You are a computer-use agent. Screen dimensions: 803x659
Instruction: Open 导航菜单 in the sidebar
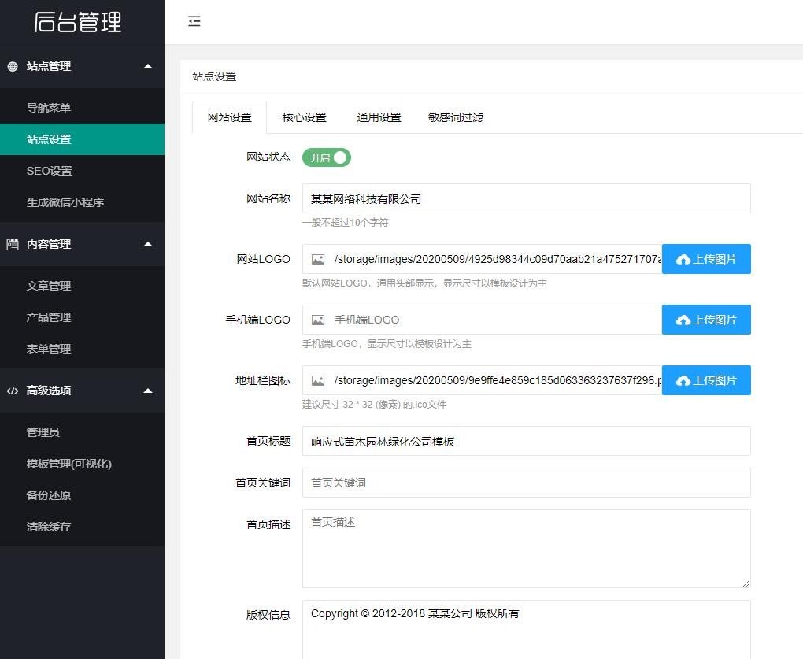pos(82,108)
